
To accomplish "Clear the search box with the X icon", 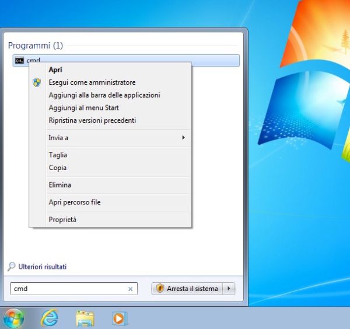I will click(x=130, y=289).
